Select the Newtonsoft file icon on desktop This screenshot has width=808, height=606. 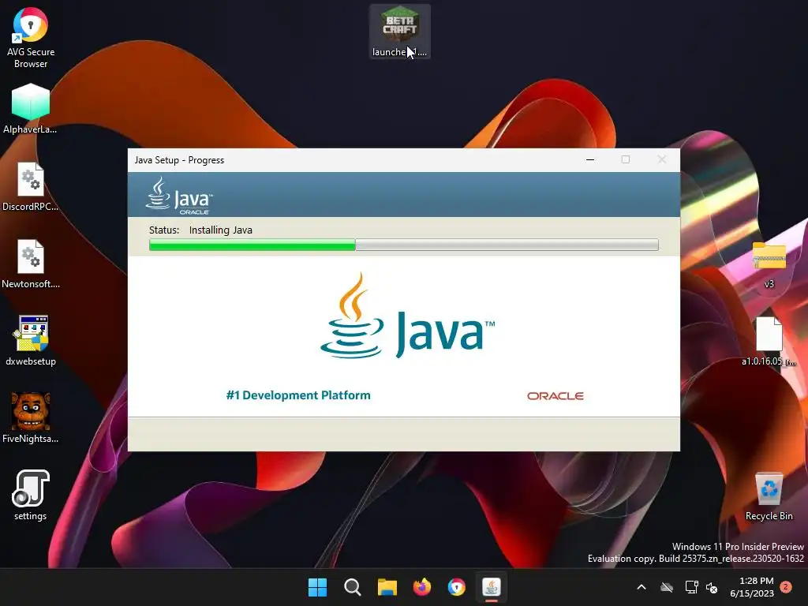point(31,264)
